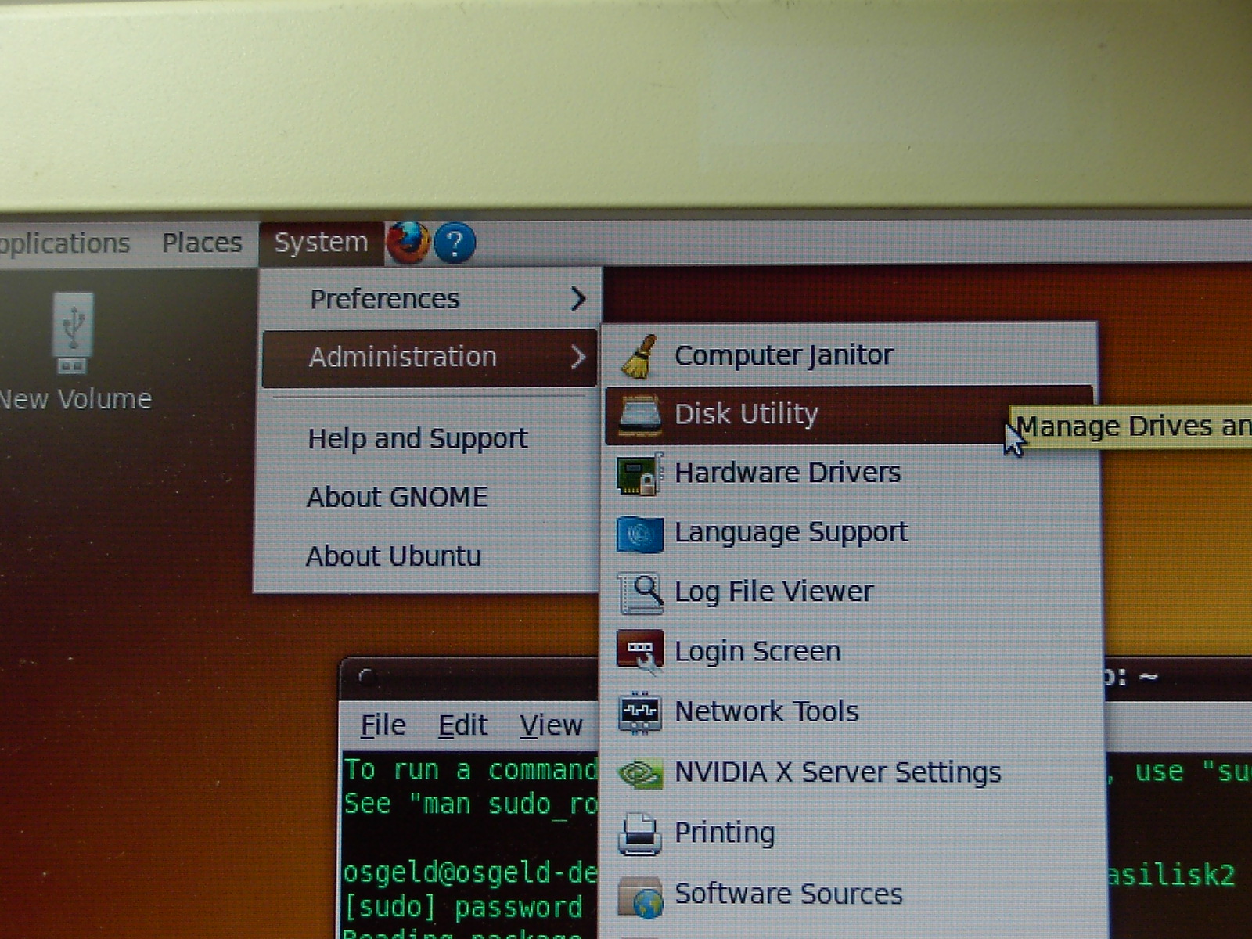Open the Places menu in the panel

pos(202,243)
